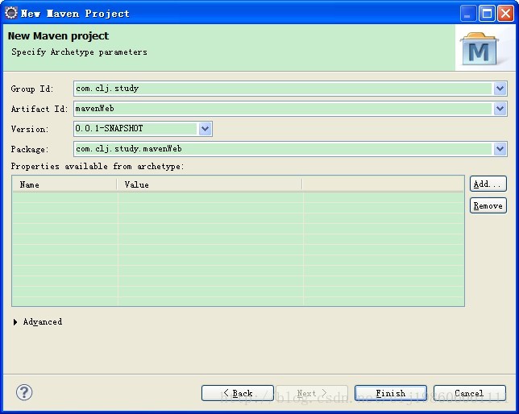Viewport: 519px width, 414px height.
Task: Click the 'Properties available from archetype:' label
Action: [x=98, y=166]
